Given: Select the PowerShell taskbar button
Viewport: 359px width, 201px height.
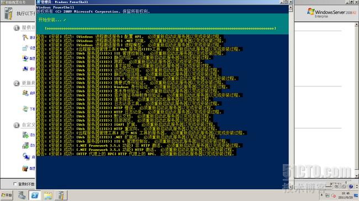Looking at the screenshot, I should pyautogui.click(x=35, y=195).
